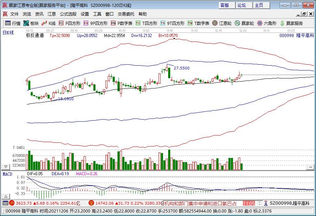Open the 交易委托 menu
The height and width of the screenshot is (216, 316).
tap(126, 14)
